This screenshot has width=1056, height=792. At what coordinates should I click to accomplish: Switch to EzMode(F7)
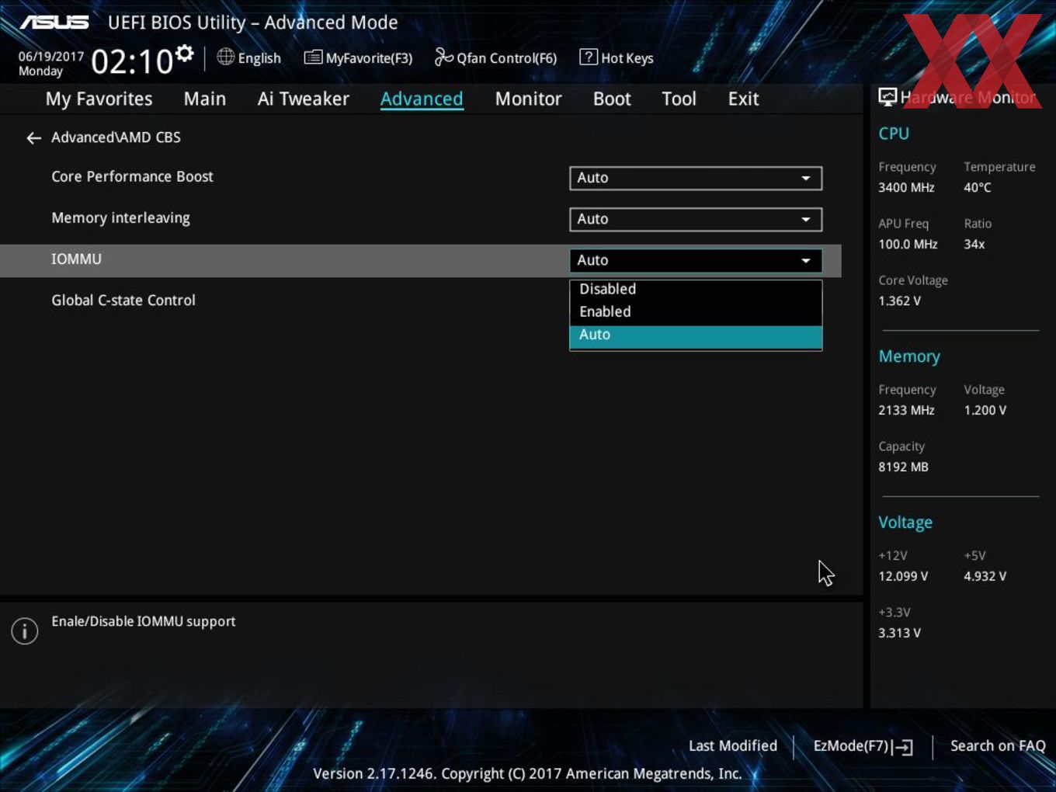[863, 746]
